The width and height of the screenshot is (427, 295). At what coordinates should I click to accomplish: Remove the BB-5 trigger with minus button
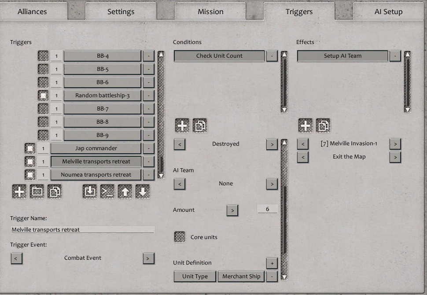tap(149, 69)
